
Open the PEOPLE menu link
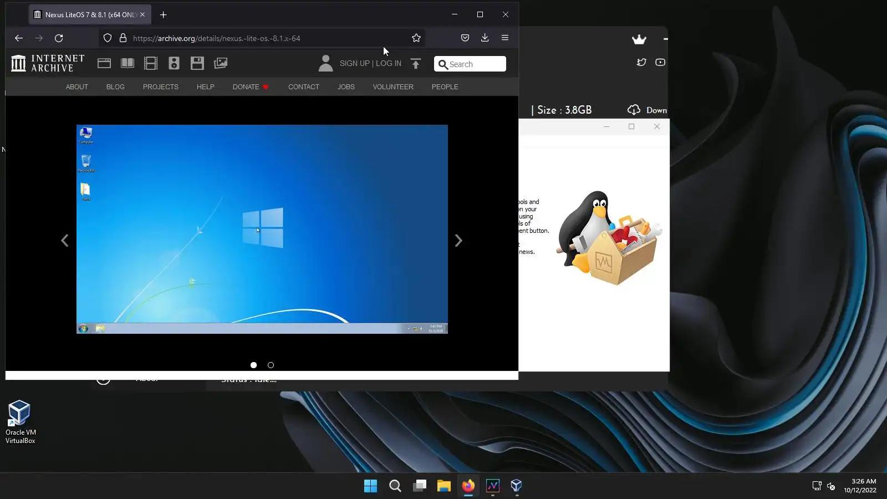(445, 87)
